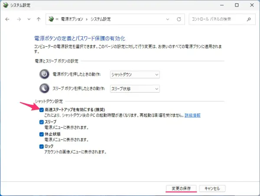Click the Back navigation arrow

8,19
